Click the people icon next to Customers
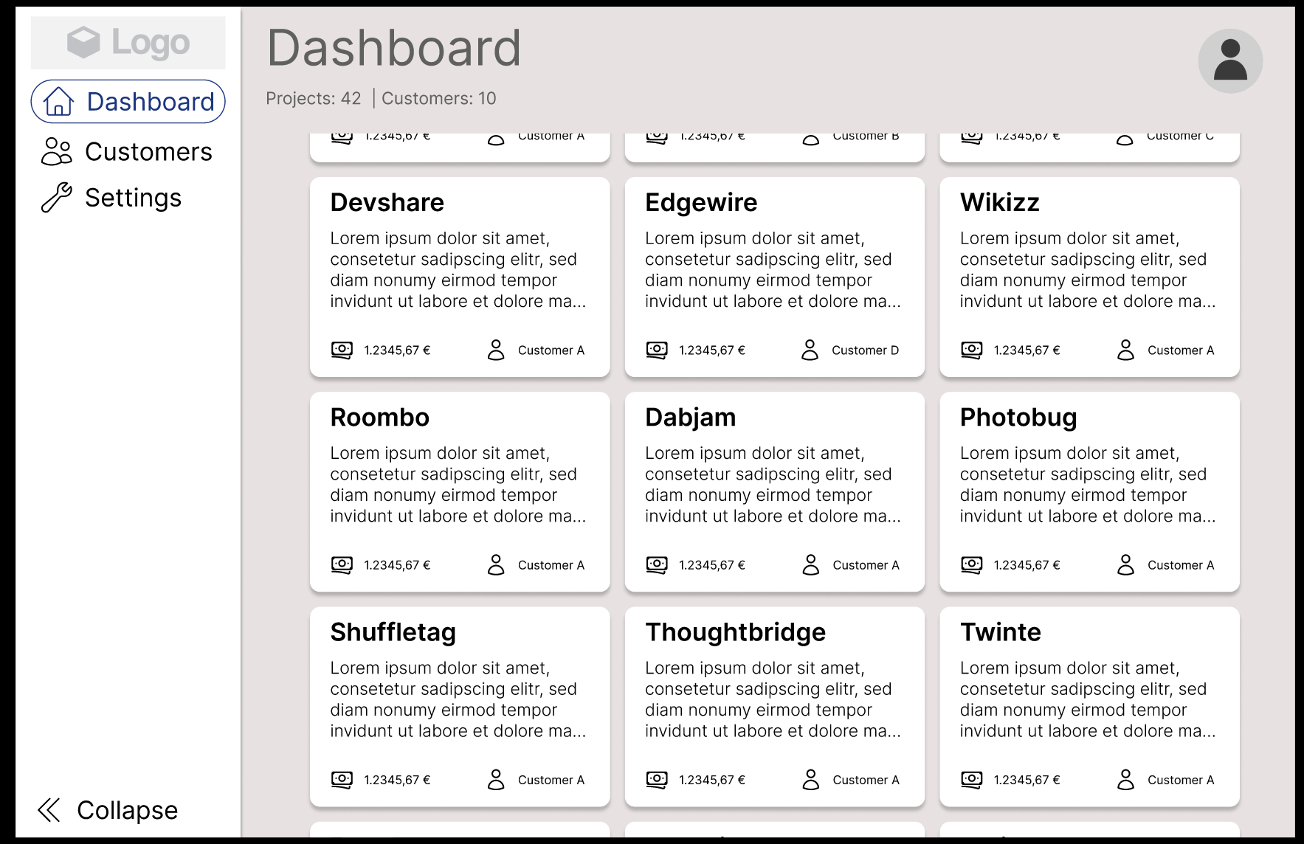 tap(57, 151)
